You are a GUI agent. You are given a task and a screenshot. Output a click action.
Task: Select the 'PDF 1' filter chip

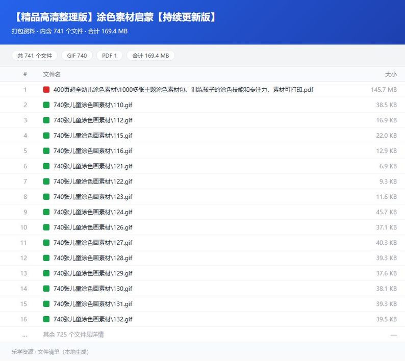tap(109, 56)
